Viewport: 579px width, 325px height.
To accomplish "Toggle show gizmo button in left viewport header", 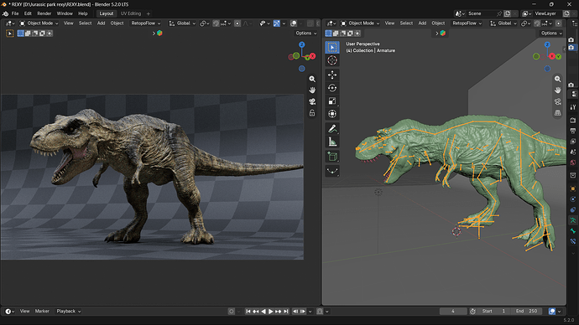I will pos(277,23).
